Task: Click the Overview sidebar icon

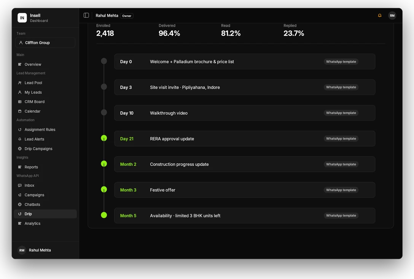Action: [x=20, y=64]
